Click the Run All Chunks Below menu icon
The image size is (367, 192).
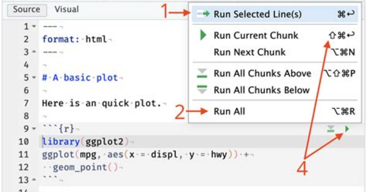tap(202, 90)
